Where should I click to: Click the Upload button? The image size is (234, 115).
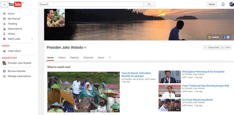point(212,4)
